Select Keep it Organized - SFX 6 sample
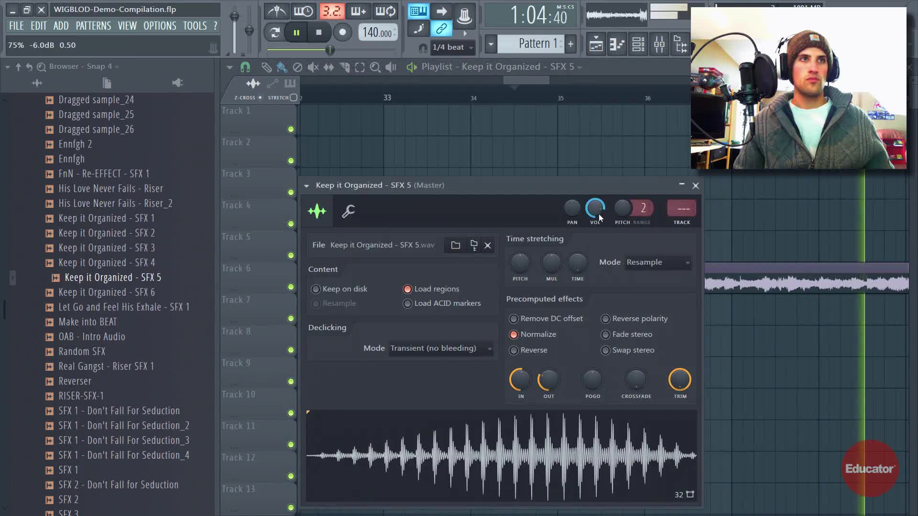 coord(106,292)
